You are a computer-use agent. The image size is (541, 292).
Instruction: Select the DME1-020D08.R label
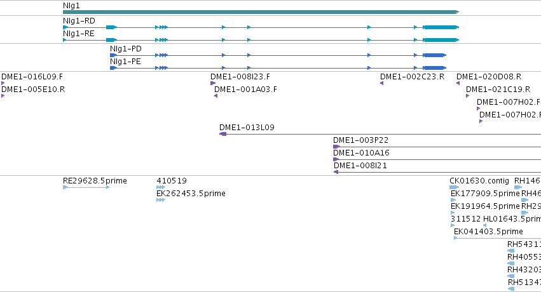point(489,76)
